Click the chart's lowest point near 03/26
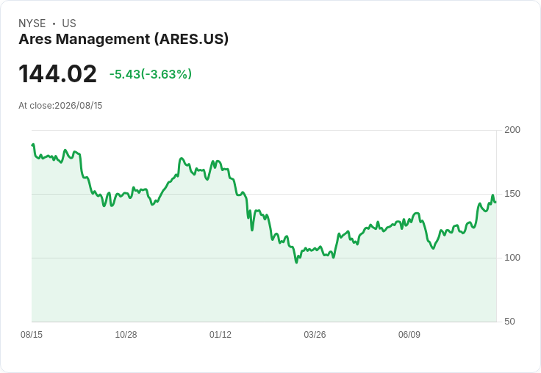The width and height of the screenshot is (541, 373). 296,262
